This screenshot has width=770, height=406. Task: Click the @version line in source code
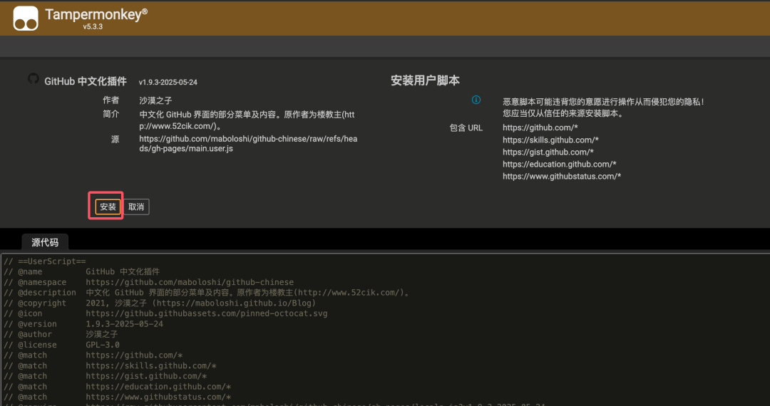pos(83,324)
